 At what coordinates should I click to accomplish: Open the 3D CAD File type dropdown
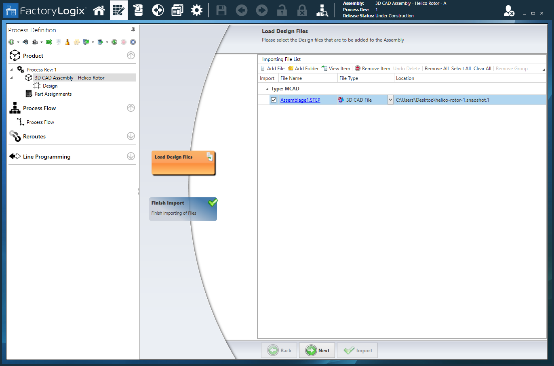[x=390, y=100]
